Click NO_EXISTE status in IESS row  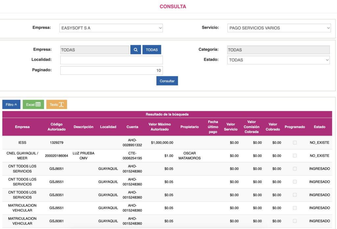click(319, 143)
